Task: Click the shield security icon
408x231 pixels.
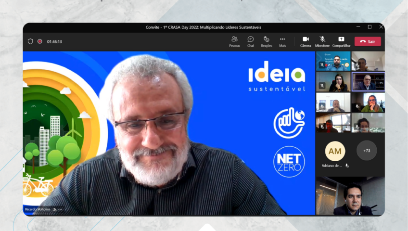Action: coord(30,41)
